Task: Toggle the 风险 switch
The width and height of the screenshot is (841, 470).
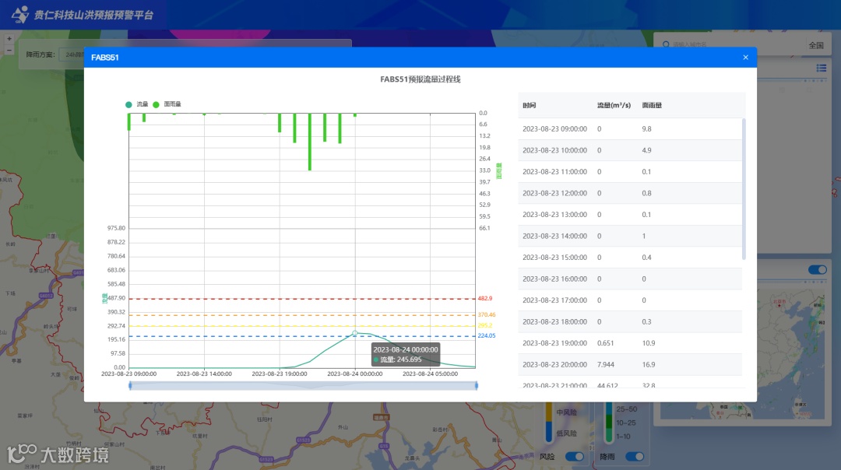Action: tap(575, 457)
